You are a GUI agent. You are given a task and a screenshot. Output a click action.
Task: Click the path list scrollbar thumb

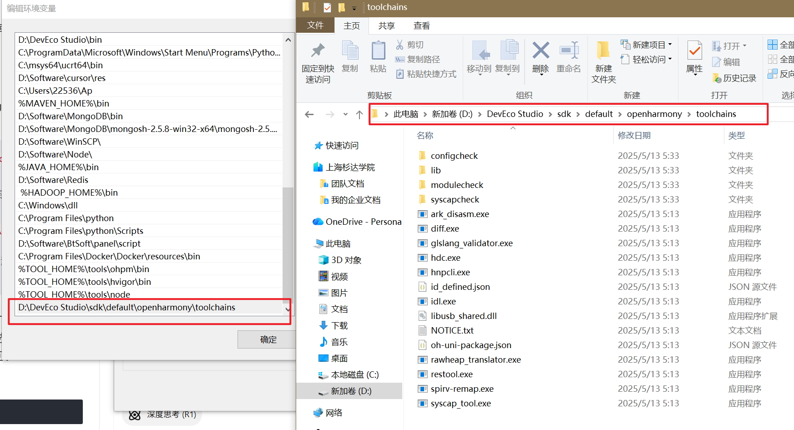point(288,245)
